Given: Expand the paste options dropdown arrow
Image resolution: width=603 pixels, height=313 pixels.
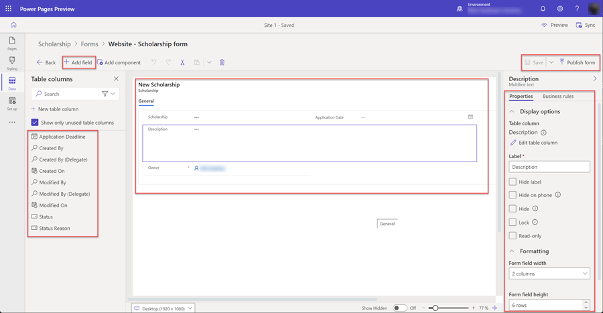Looking at the screenshot, I should pos(209,62).
